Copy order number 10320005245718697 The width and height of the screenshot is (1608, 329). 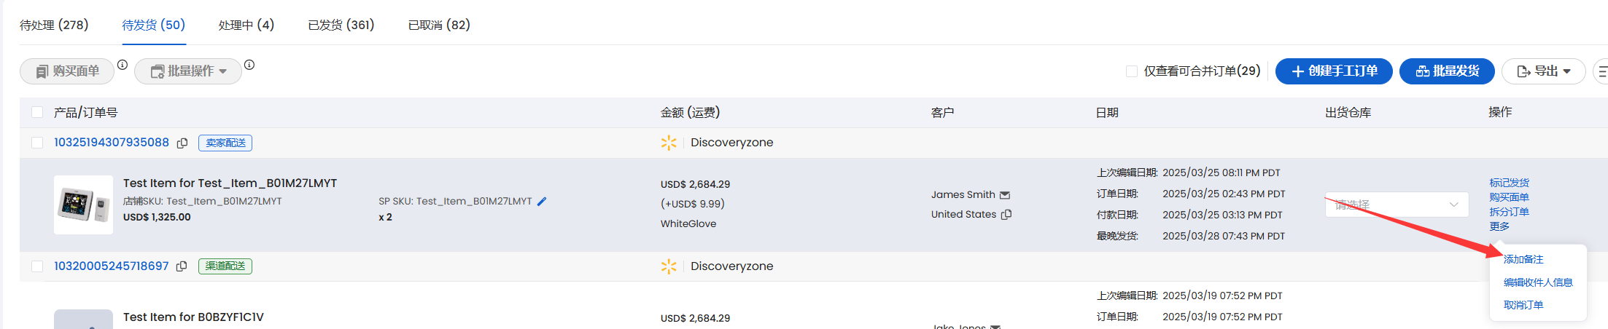[182, 266]
